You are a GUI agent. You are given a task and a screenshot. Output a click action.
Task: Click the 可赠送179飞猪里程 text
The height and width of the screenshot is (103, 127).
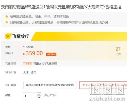coord(45,64)
